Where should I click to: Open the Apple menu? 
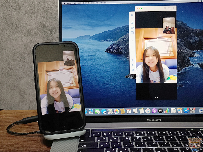(64, 3)
